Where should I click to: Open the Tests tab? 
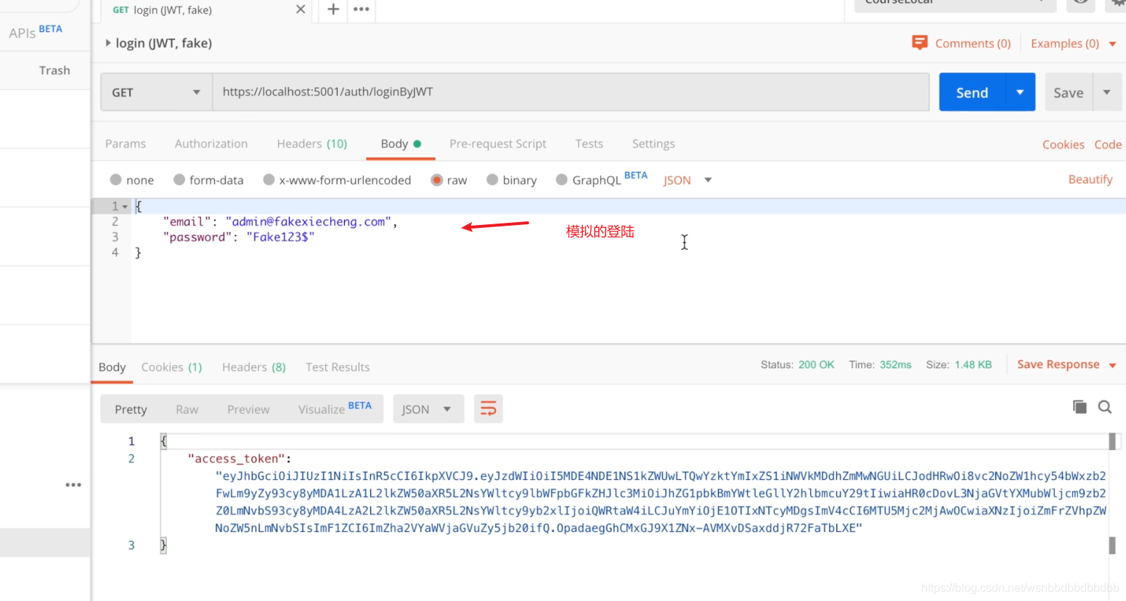[x=589, y=144]
